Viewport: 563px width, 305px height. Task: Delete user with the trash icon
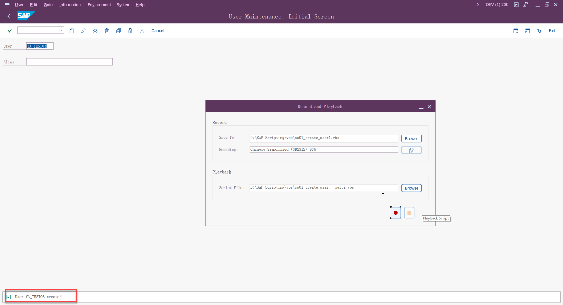pos(107,31)
